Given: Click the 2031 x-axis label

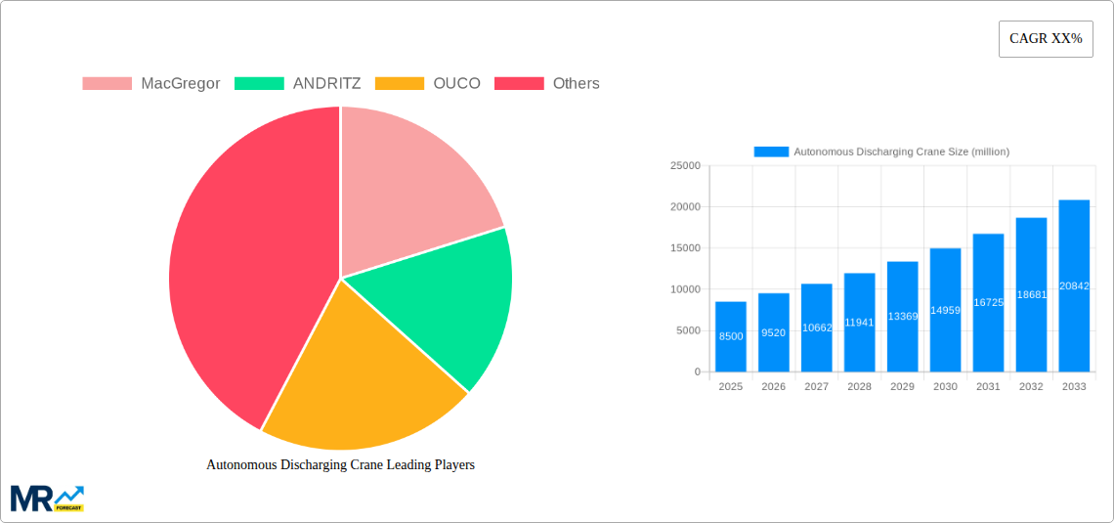Looking at the screenshot, I should pos(988,386).
